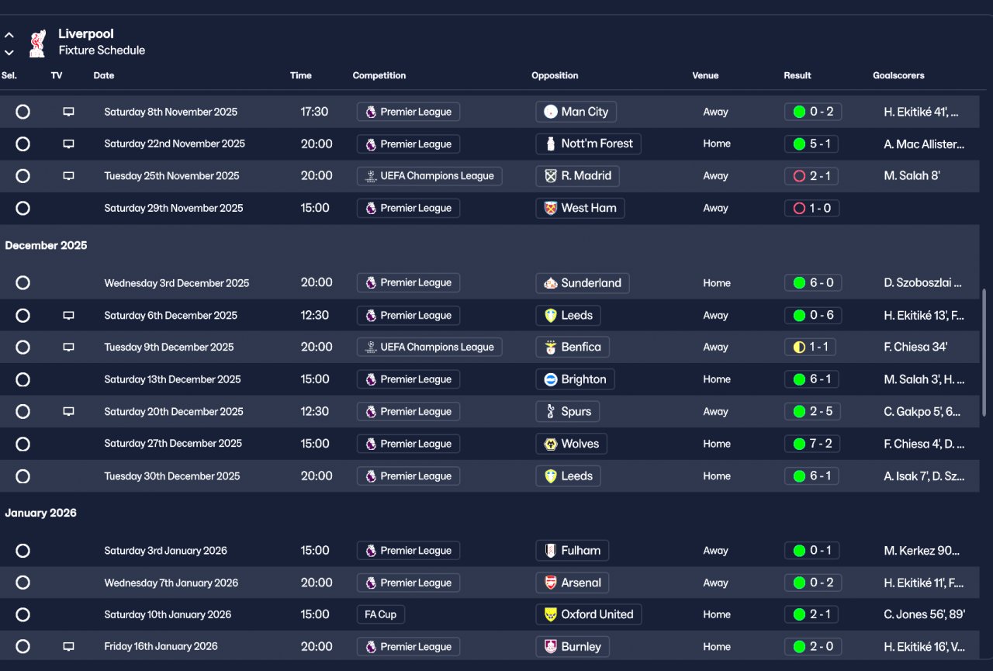Viewport: 993px width, 671px height.
Task: Select the West Ham club crest
Action: tap(551, 208)
